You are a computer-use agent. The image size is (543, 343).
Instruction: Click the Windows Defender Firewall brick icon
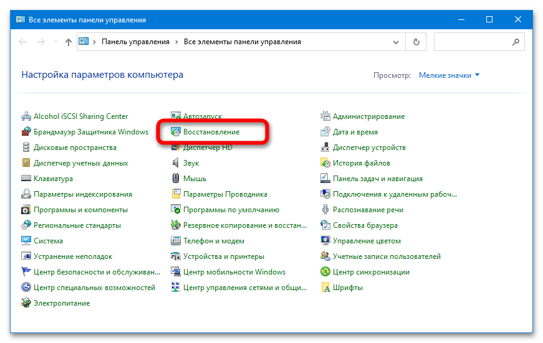(x=26, y=132)
